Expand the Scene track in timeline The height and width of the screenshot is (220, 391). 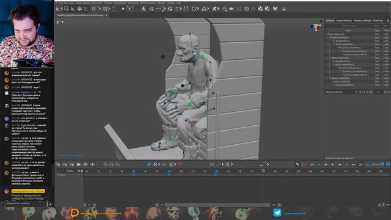tap(59, 175)
